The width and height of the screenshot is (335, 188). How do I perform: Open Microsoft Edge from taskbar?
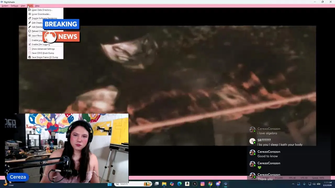pos(180,184)
